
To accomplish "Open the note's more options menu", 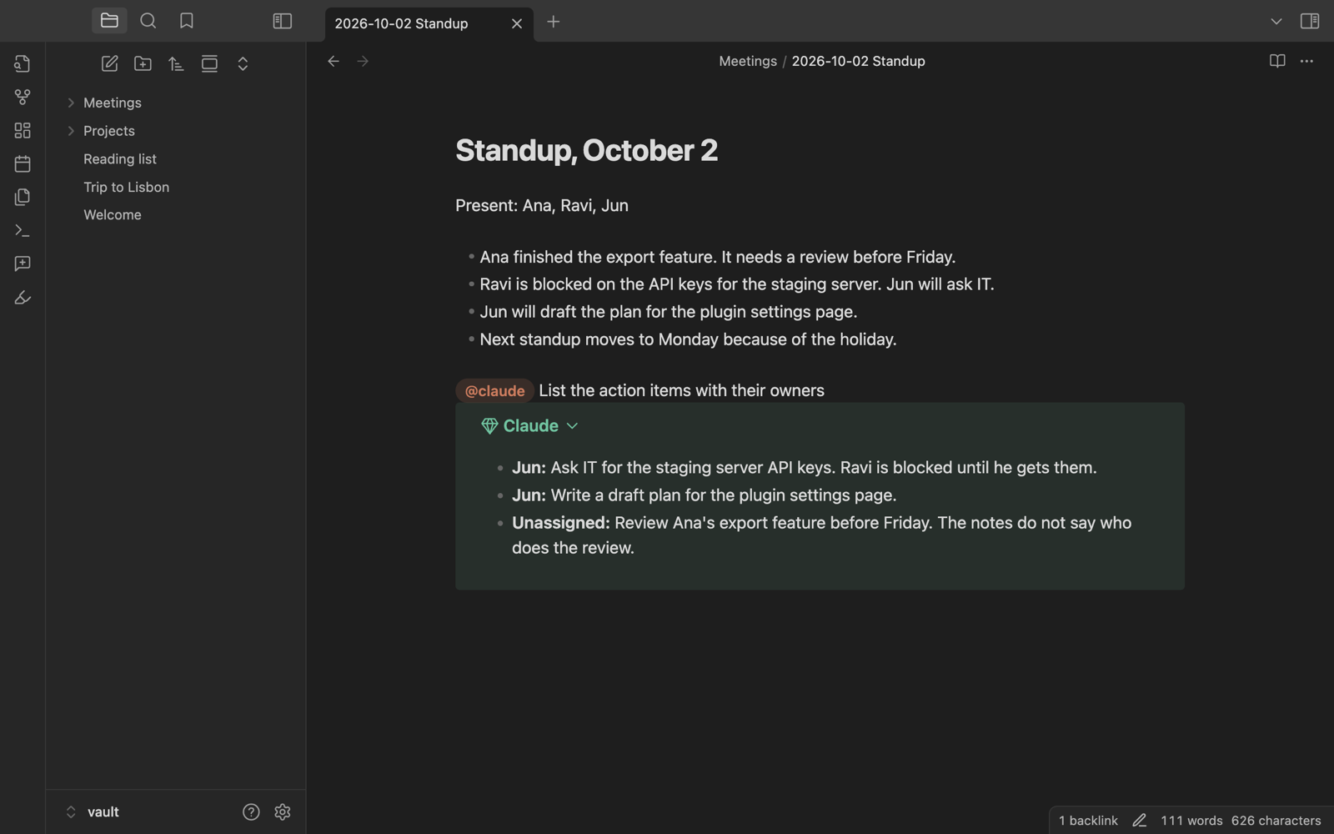I will pyautogui.click(x=1306, y=61).
